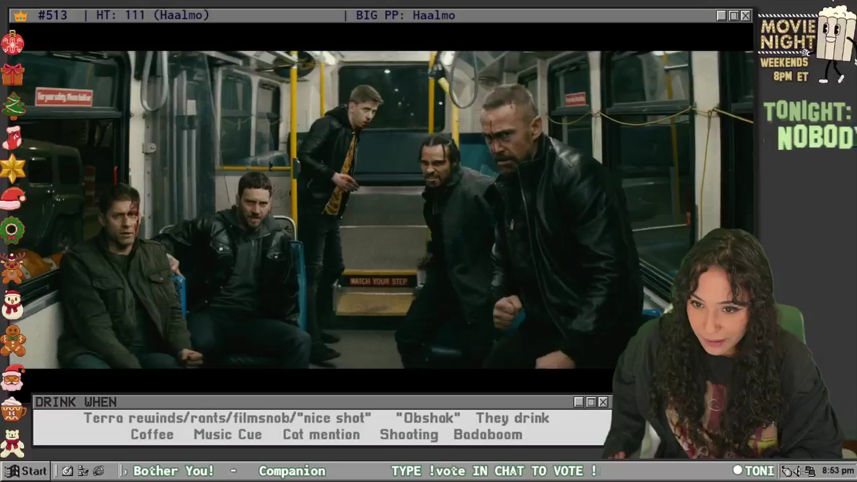Click the 'Music Cue' drink rule
This screenshot has width=857, height=482.
(228, 435)
